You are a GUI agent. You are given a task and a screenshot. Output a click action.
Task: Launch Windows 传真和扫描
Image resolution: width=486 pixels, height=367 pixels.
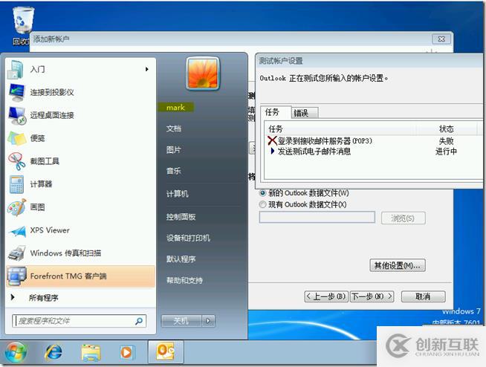point(80,253)
